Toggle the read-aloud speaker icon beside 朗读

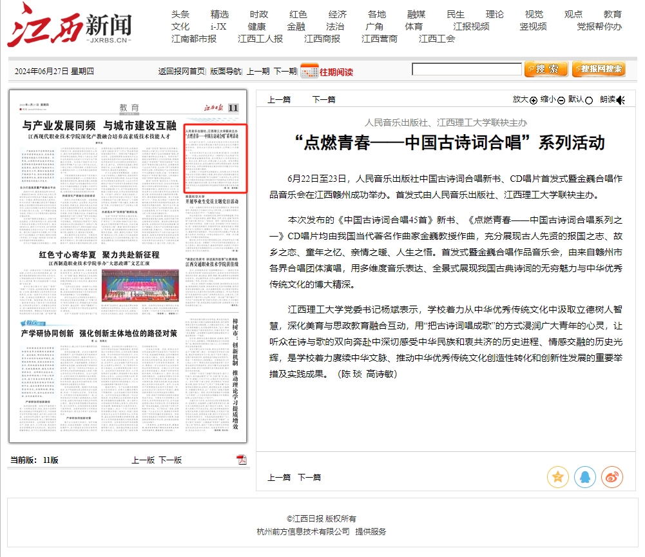621,100
